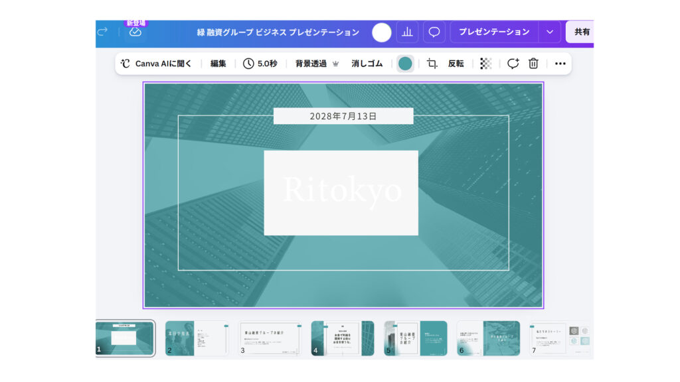Set slide duration with 5.0秒 timer

[x=260, y=64]
